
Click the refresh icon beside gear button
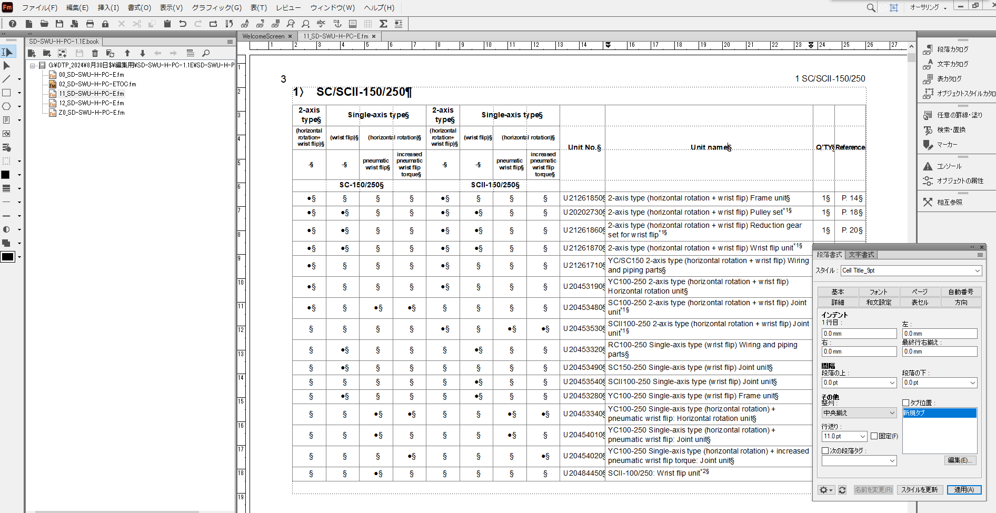click(x=842, y=490)
